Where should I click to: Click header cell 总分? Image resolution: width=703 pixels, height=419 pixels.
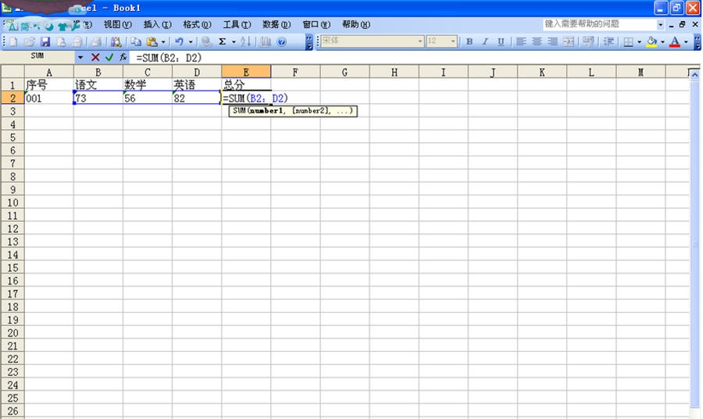(x=246, y=84)
